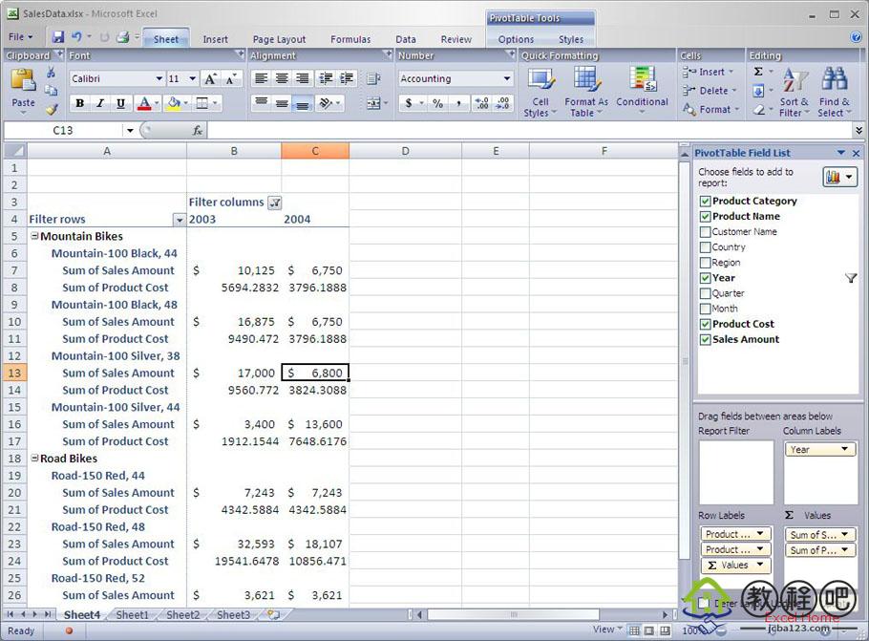Image resolution: width=869 pixels, height=641 pixels.
Task: Click the Paste clipboard icon
Action: click(23, 81)
